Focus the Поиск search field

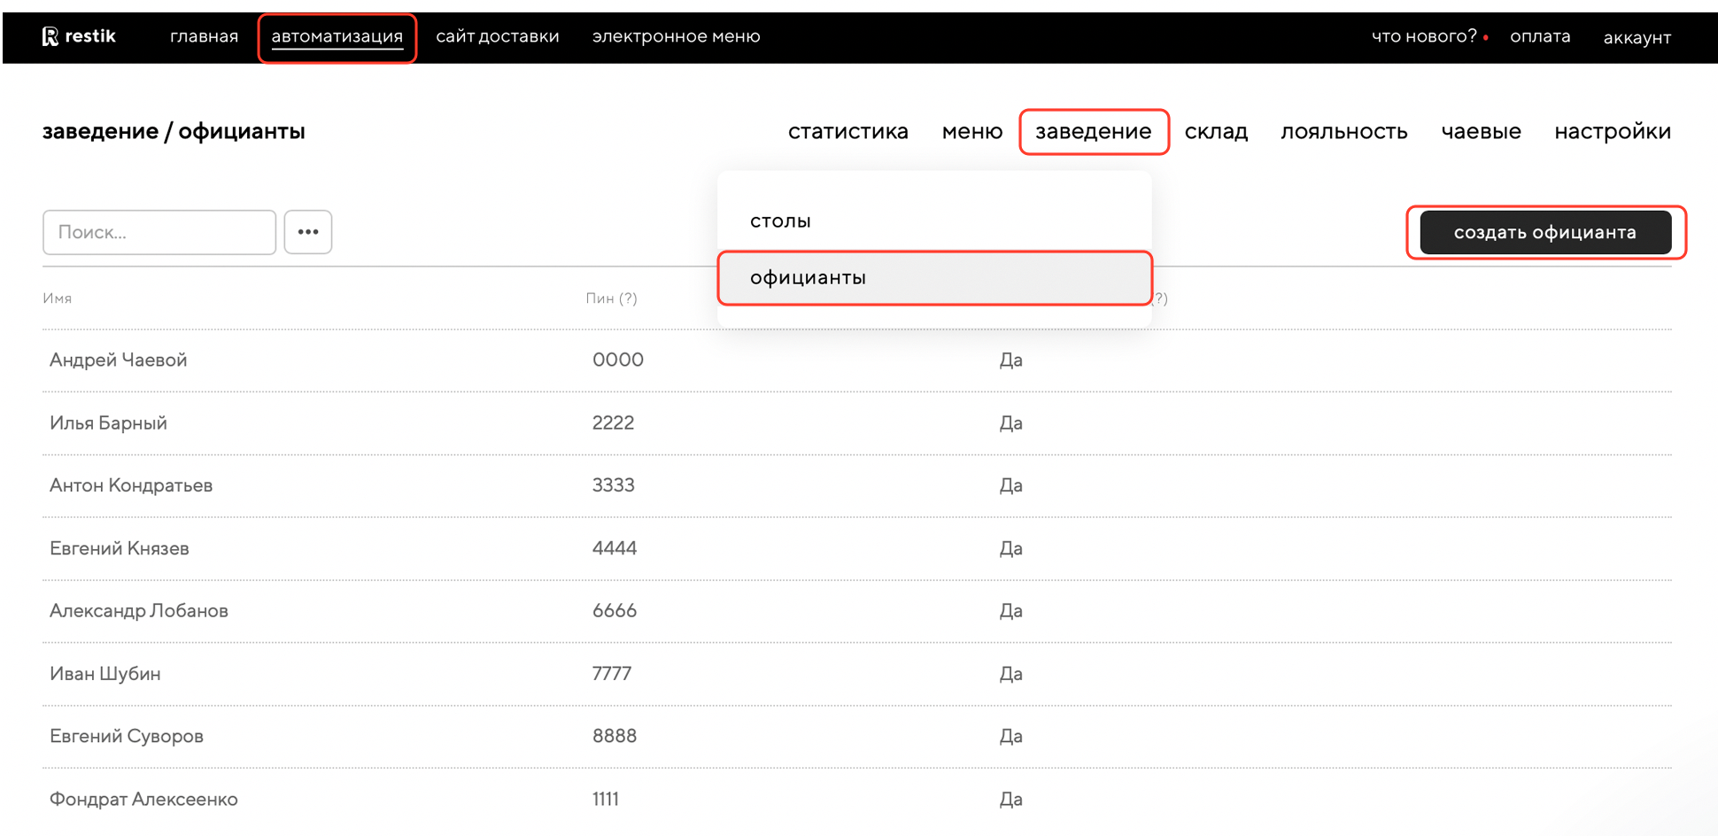[x=159, y=232]
